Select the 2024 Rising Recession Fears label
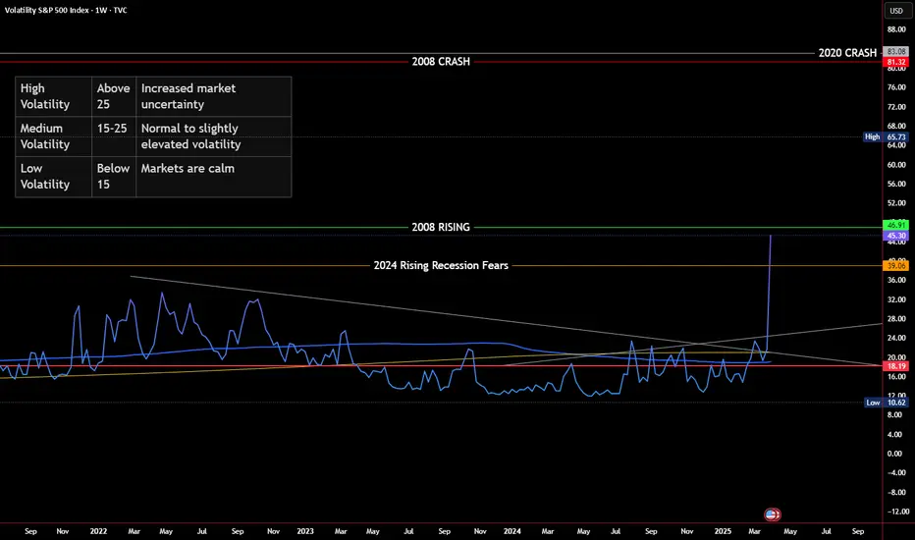The image size is (915, 540). (441, 266)
